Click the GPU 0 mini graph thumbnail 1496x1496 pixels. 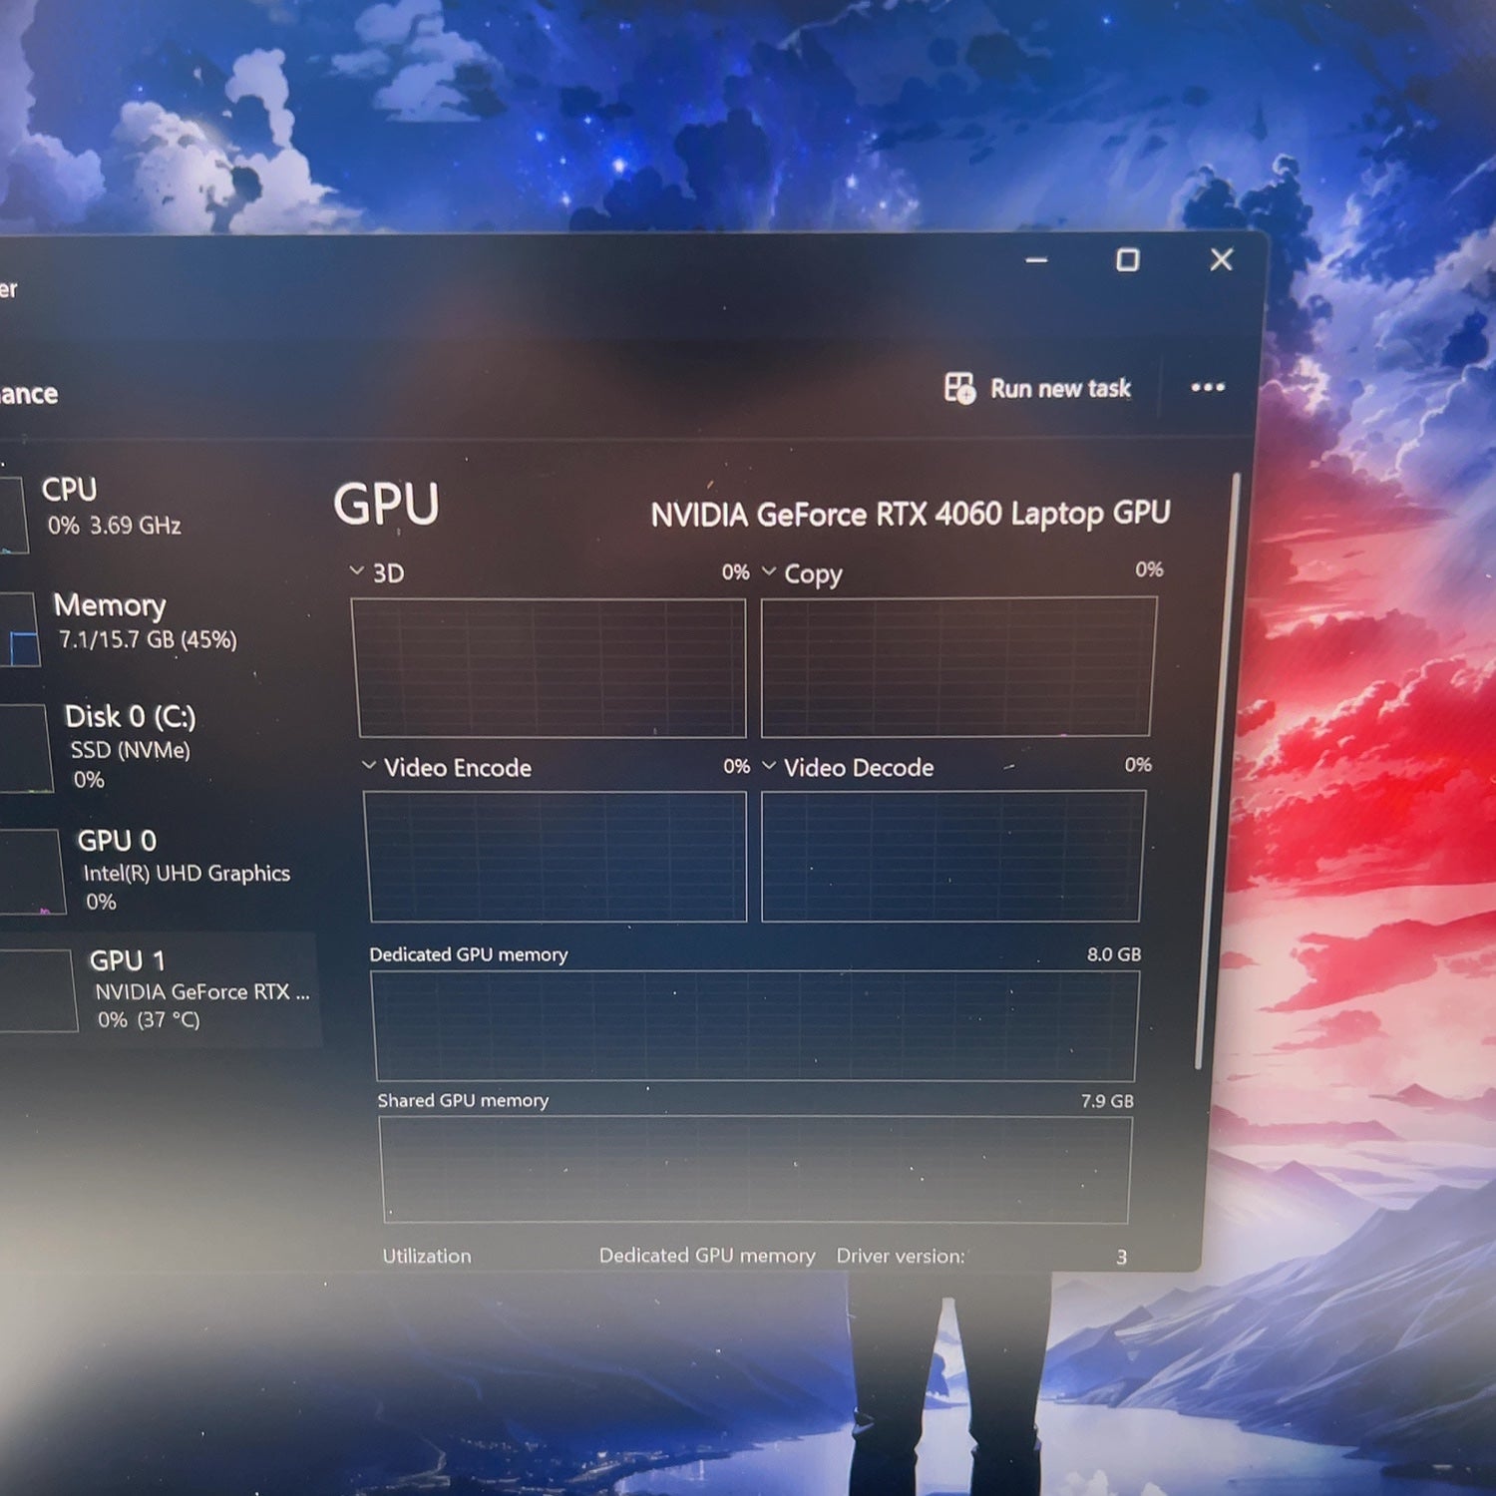32,872
